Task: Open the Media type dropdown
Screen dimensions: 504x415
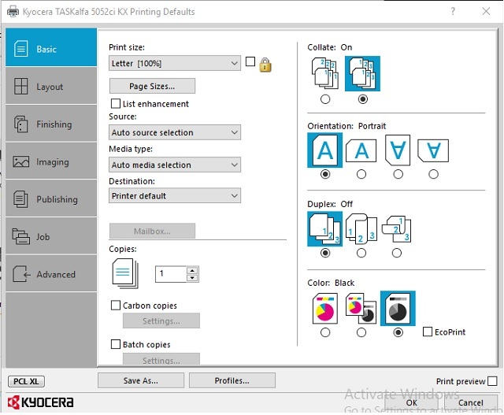Action: pyautogui.click(x=174, y=165)
